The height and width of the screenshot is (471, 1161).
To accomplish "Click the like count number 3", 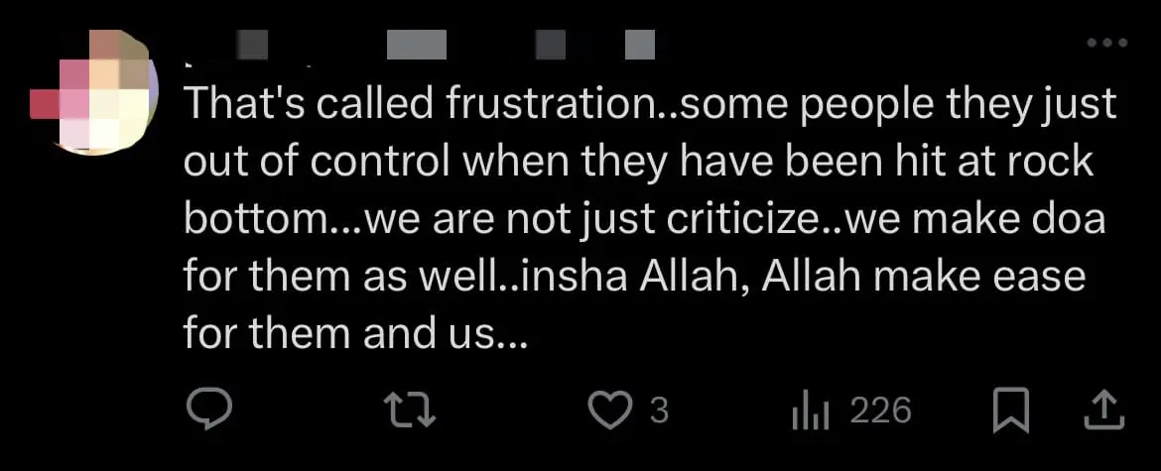I will pyautogui.click(x=659, y=410).
